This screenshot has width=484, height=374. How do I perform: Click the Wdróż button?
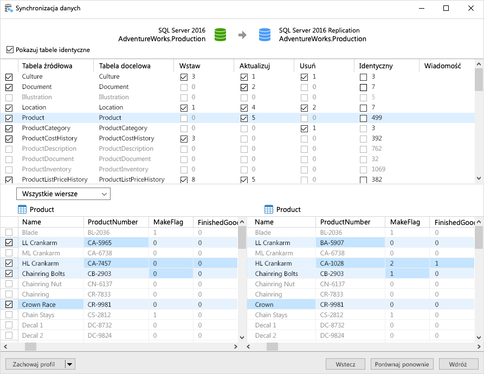click(458, 364)
